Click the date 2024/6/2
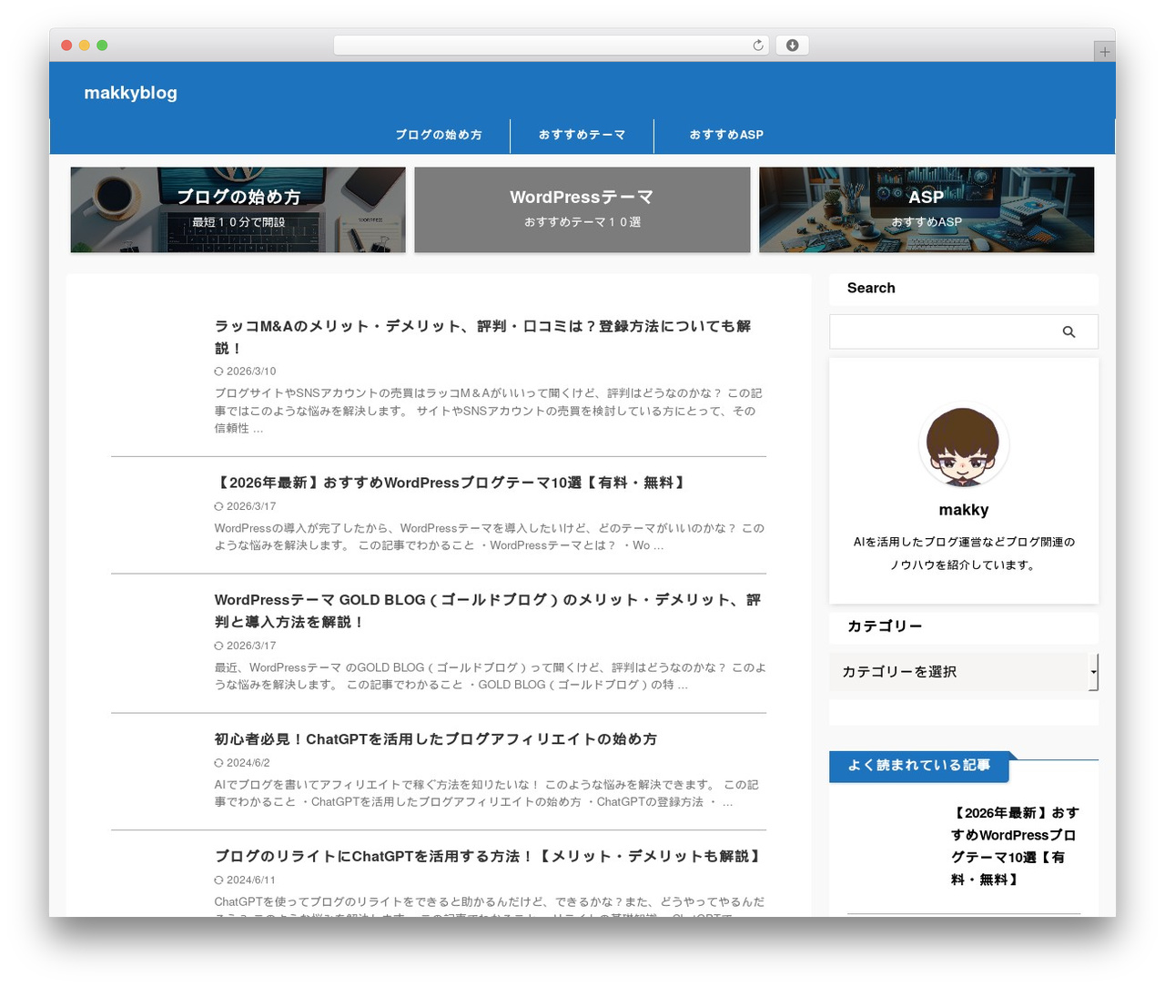This screenshot has height=987, width=1165. [x=248, y=763]
